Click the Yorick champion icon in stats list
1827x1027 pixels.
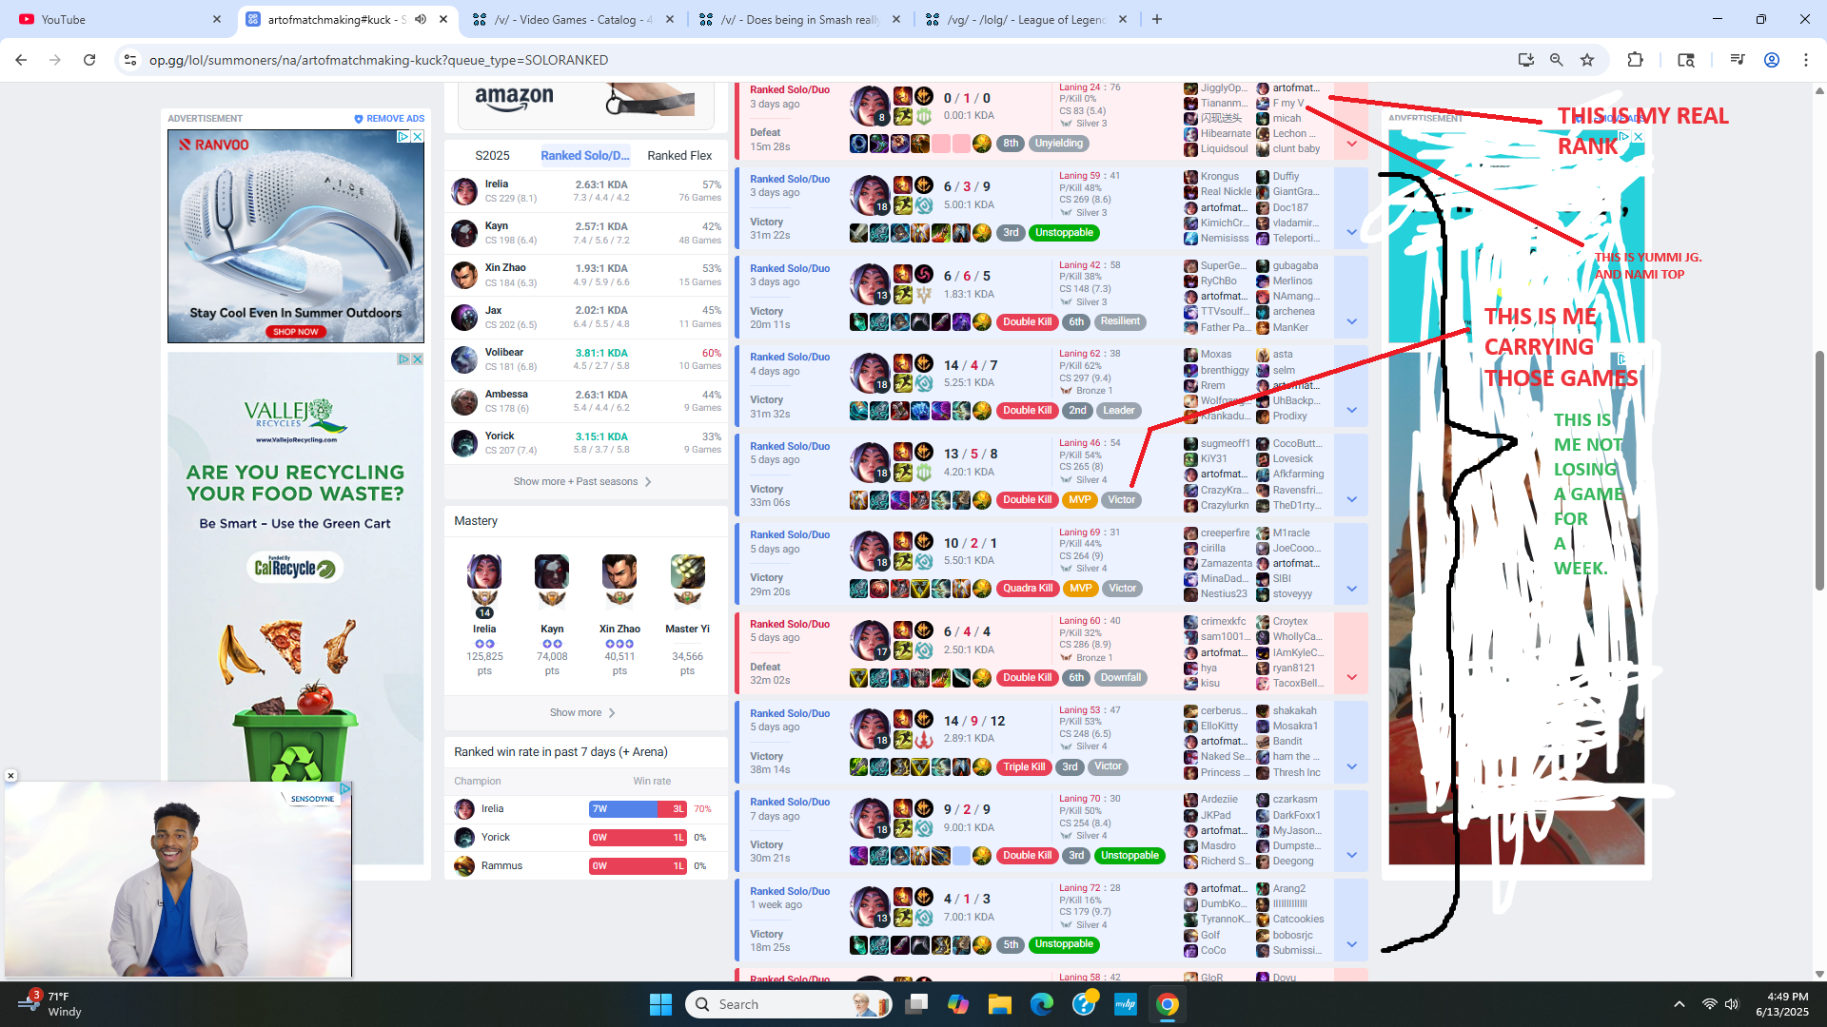coord(464,443)
